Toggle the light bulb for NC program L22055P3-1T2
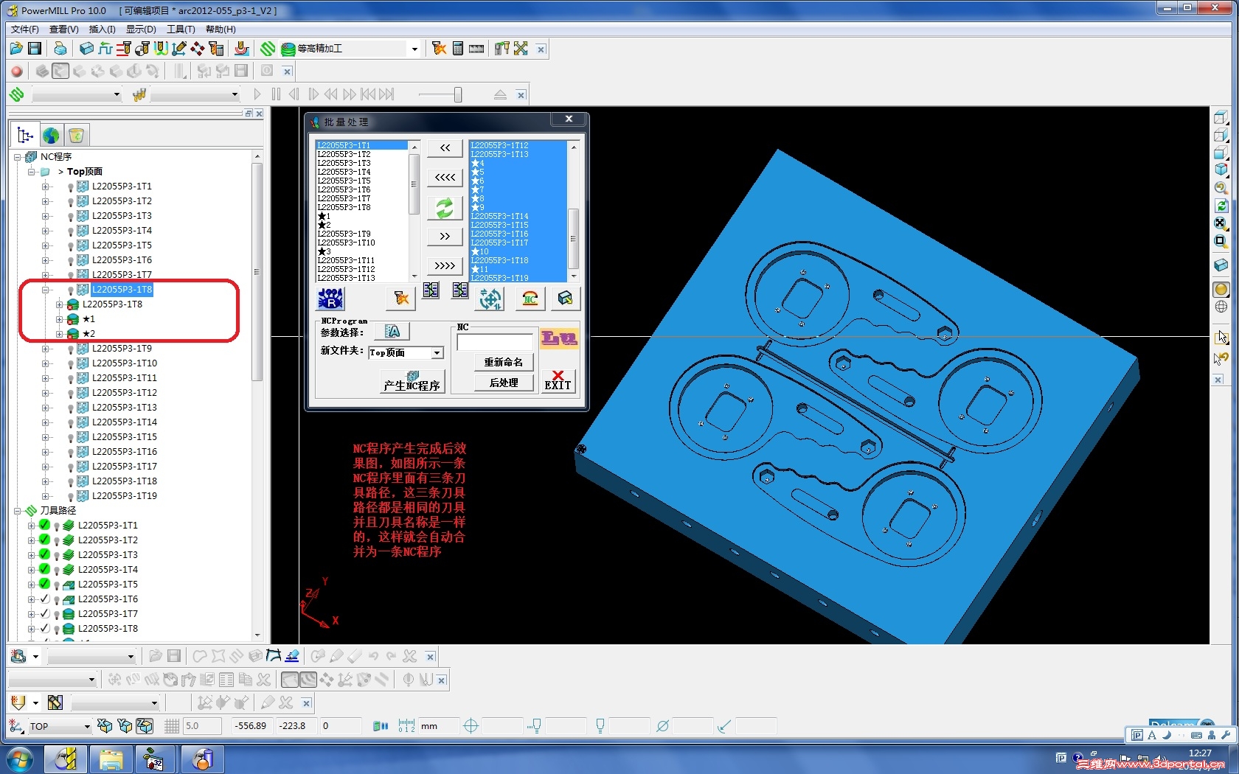 pos(70,202)
